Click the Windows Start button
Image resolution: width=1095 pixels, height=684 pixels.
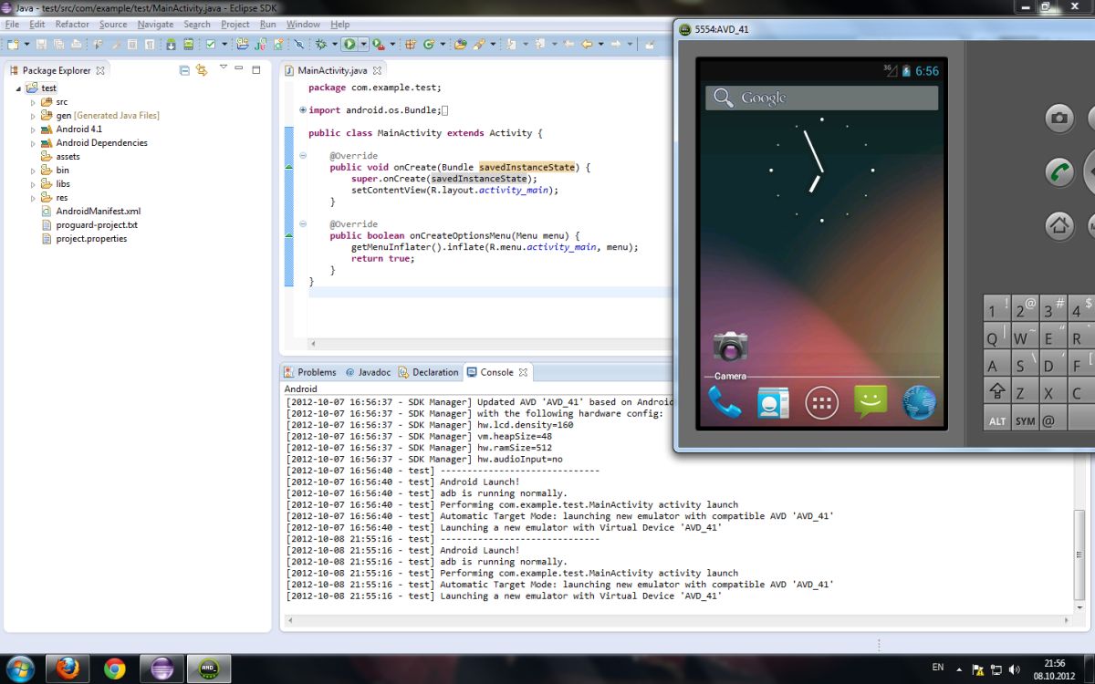click(x=20, y=668)
